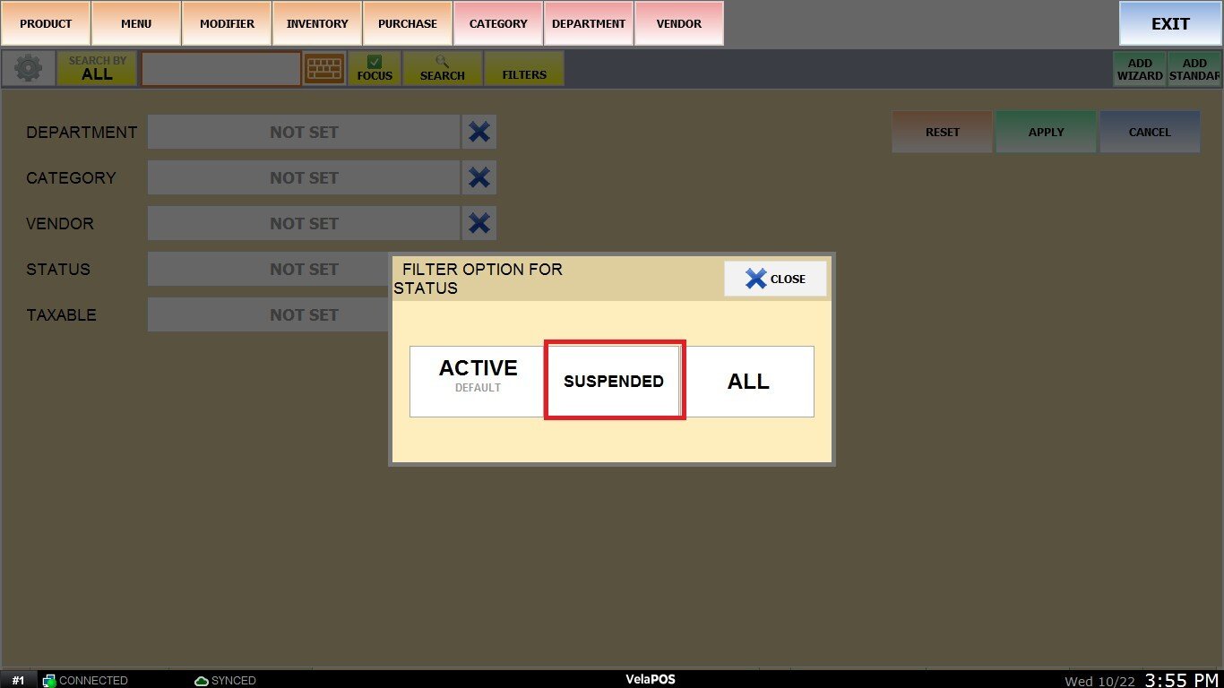Select the Suspended status option
1224x688 pixels.
point(614,382)
